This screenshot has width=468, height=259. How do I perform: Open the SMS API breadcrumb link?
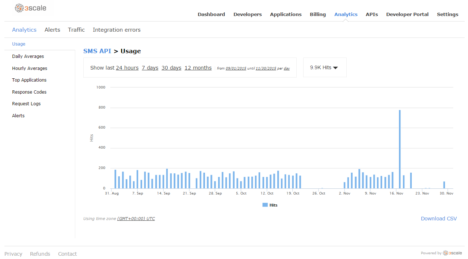[97, 51]
